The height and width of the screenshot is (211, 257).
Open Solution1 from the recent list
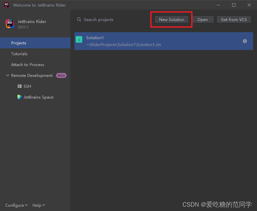point(164,41)
